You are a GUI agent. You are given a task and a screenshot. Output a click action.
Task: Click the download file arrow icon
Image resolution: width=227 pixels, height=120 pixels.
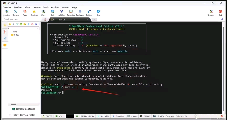pos(14,24)
